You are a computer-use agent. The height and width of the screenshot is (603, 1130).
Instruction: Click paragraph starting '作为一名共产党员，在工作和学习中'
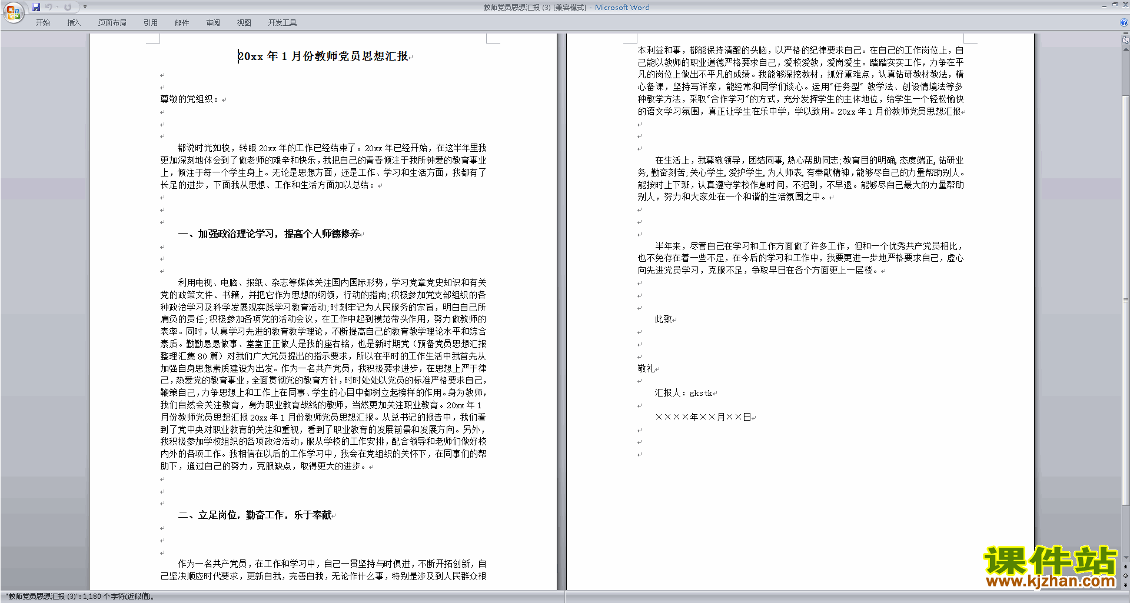pos(324,570)
